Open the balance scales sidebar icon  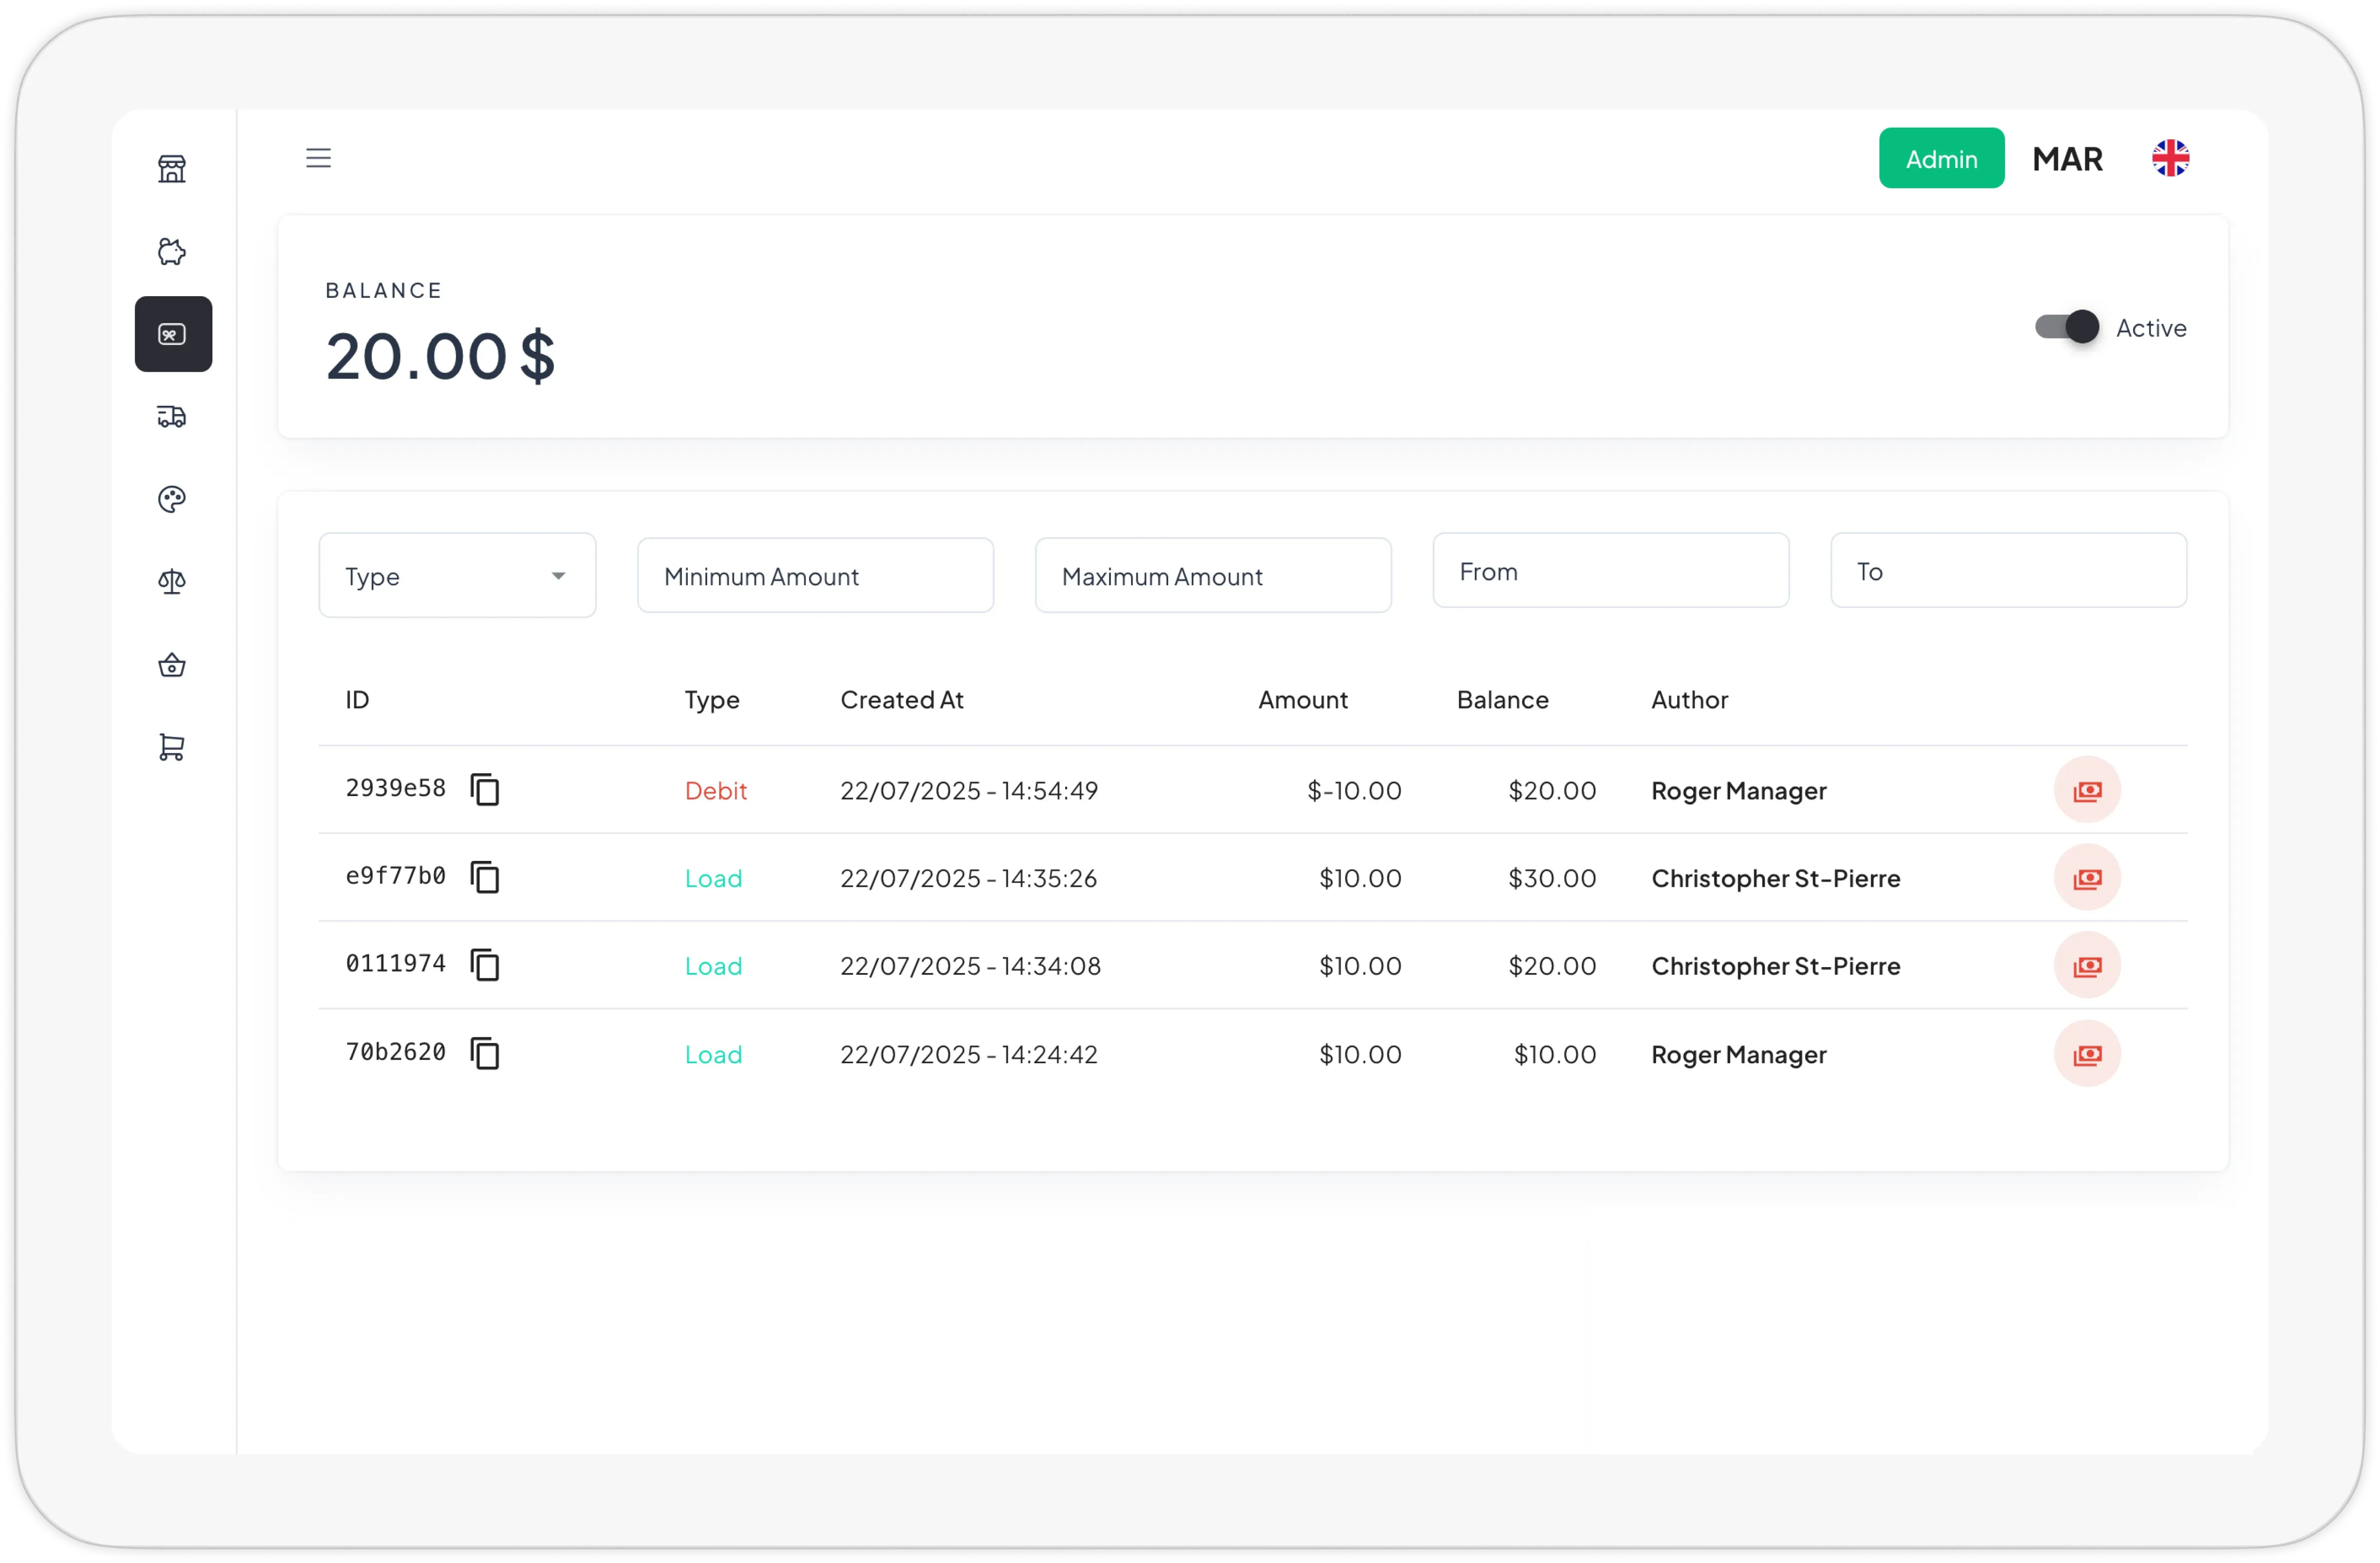click(172, 581)
